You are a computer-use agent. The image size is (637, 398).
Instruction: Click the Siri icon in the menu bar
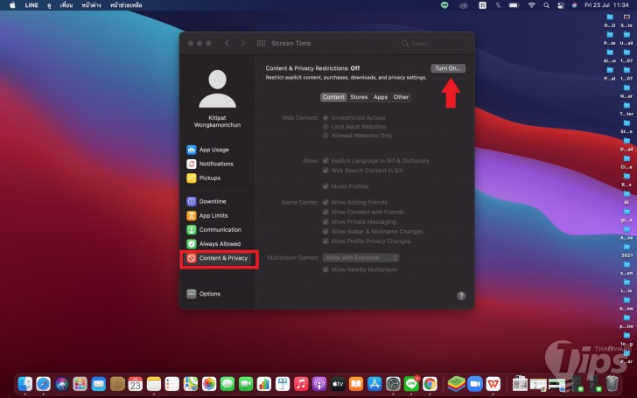(x=574, y=5)
